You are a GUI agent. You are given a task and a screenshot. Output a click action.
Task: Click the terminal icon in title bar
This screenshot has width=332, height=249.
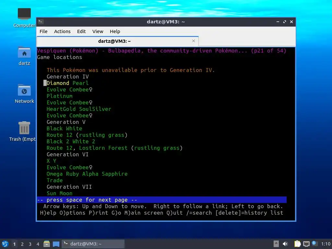point(41,22)
